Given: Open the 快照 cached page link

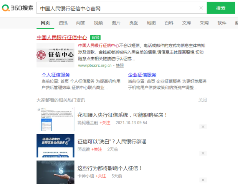Looking at the screenshot, I should pos(120,65).
